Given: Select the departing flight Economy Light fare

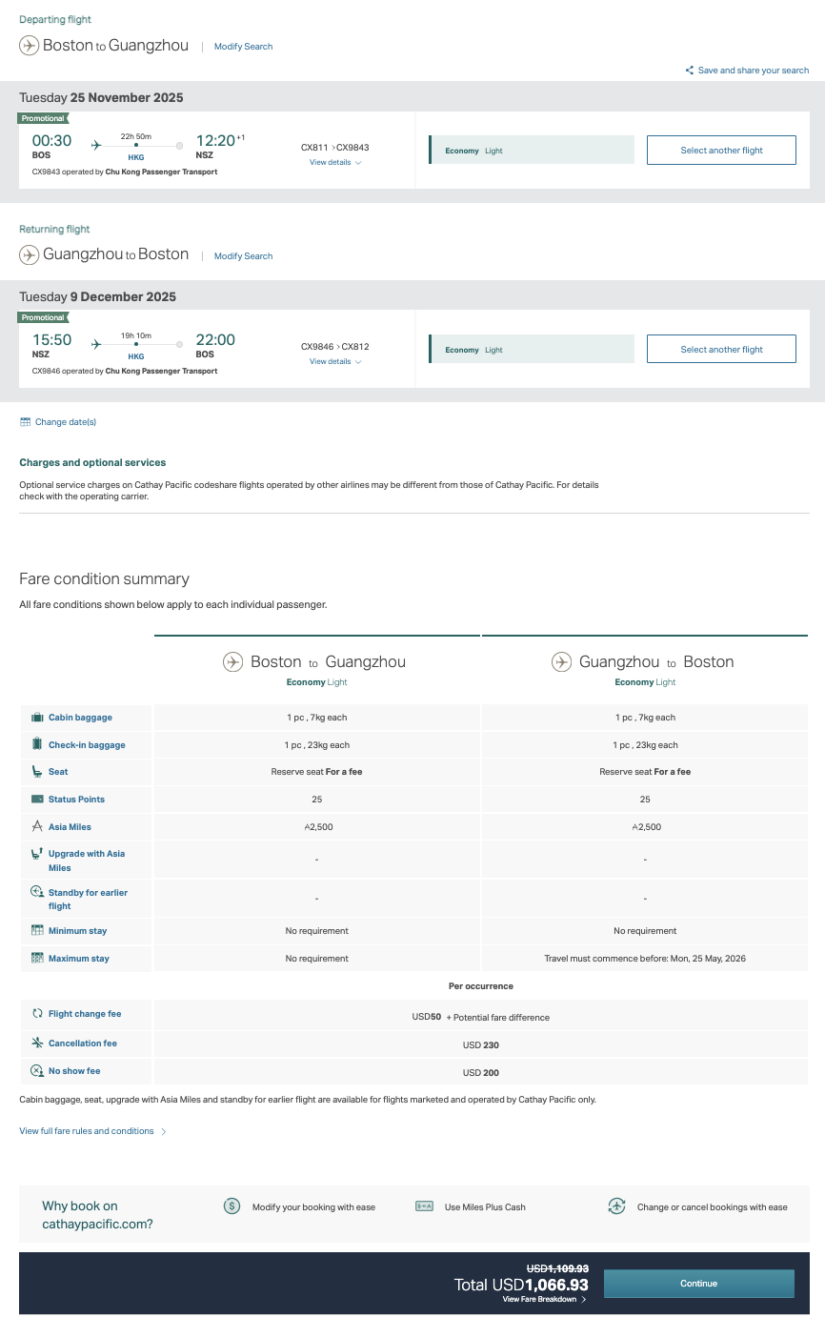Looking at the screenshot, I should [532, 151].
